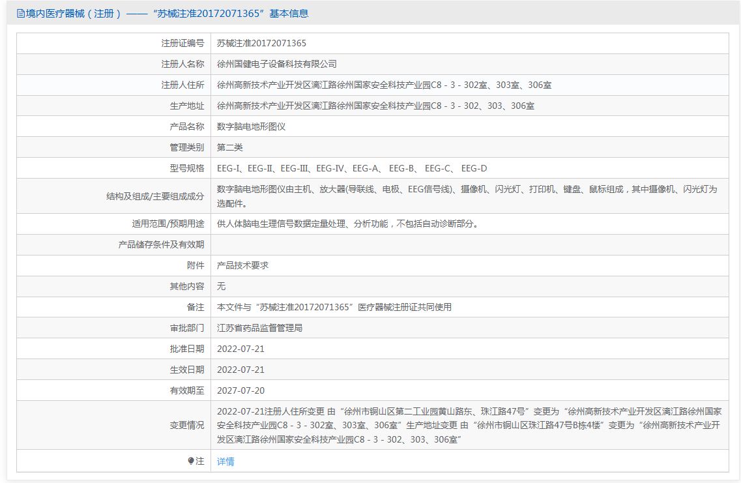
Task: Click the 型号规格 label
Action: [187, 168]
